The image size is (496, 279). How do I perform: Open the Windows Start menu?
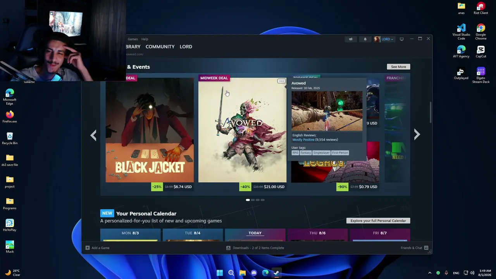[x=220, y=273]
